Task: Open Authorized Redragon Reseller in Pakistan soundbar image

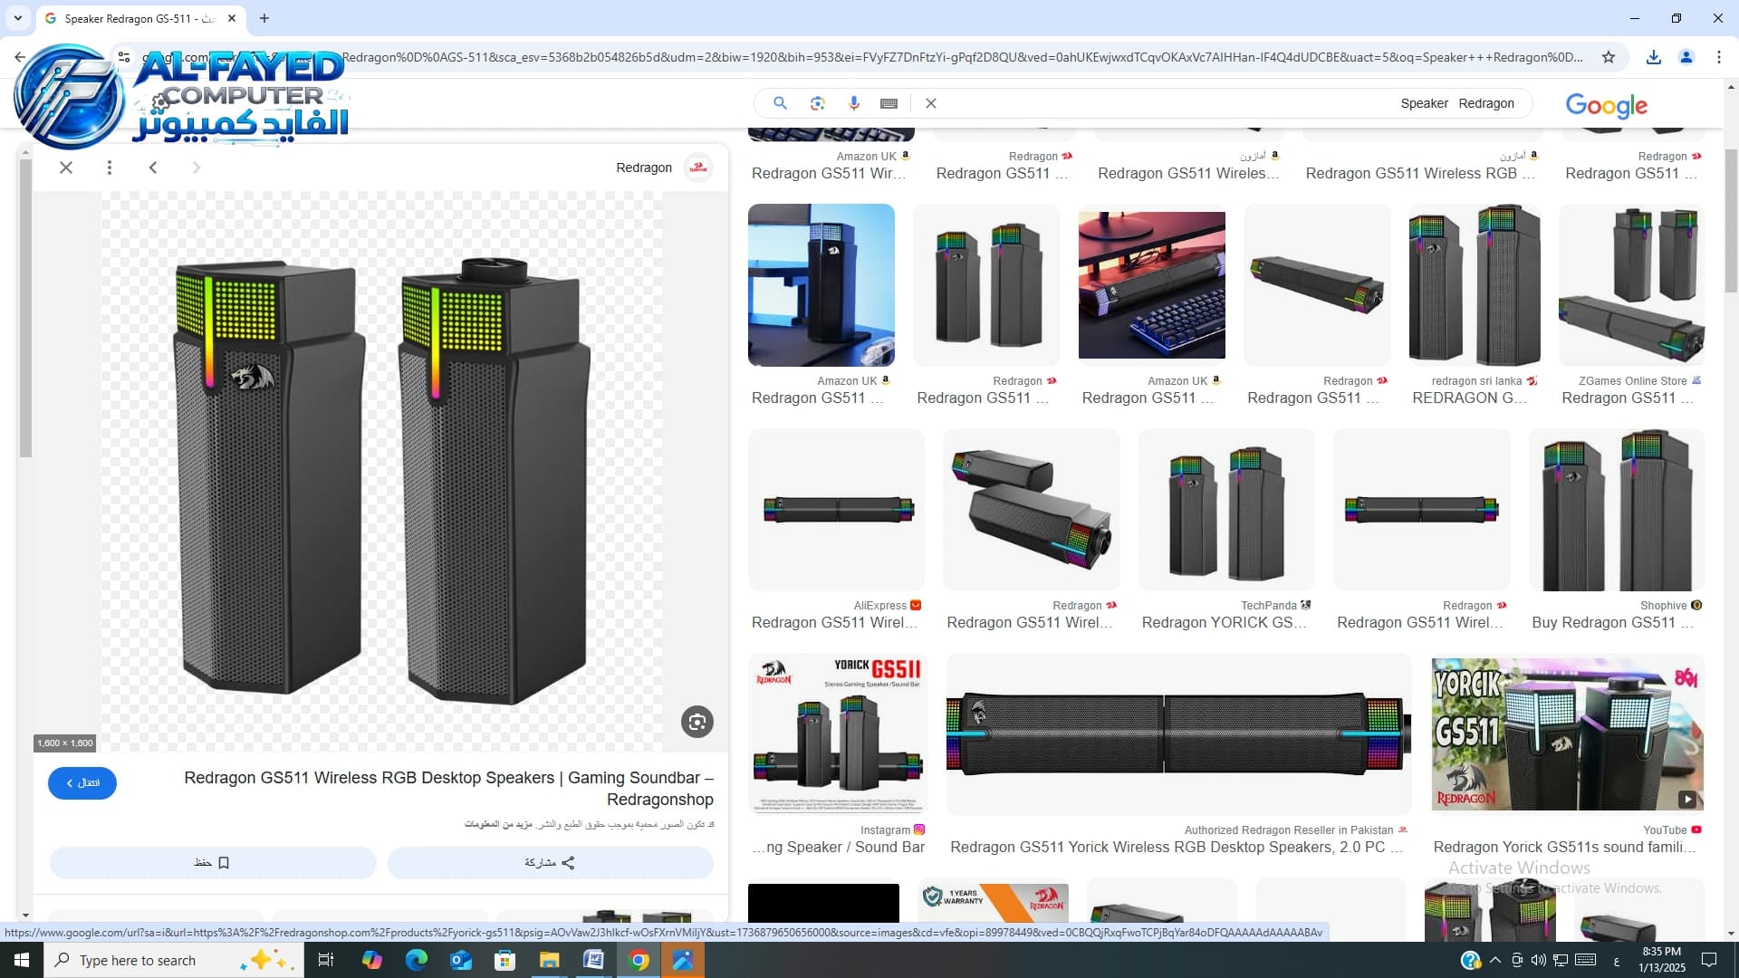Action: [1179, 734]
